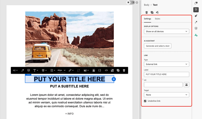Switch to the Styles tab
The image size is (202, 119).
click(158, 19)
